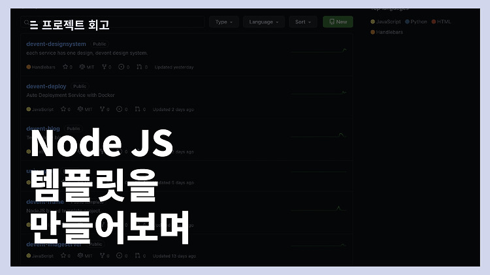Click the issues icon in devent-imageserver row
The width and height of the screenshot is (490, 275).
click(x=119, y=255)
